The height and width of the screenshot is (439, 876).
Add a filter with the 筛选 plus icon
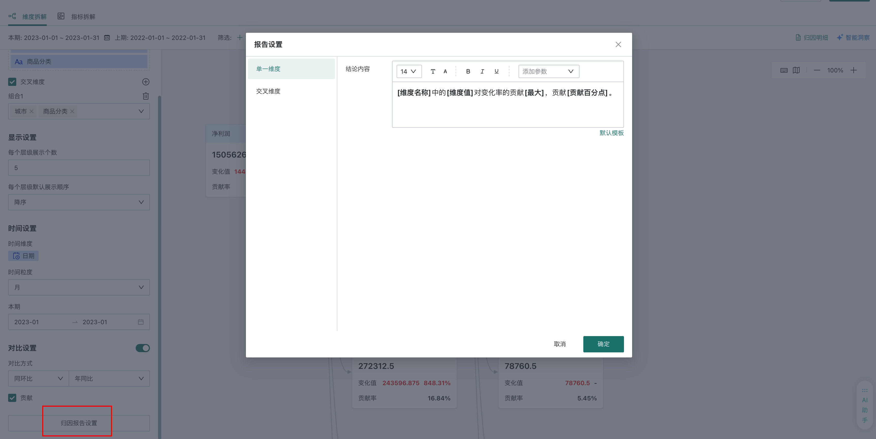coord(239,37)
